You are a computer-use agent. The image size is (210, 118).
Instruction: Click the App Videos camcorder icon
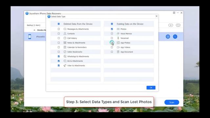click(x=118, y=47)
